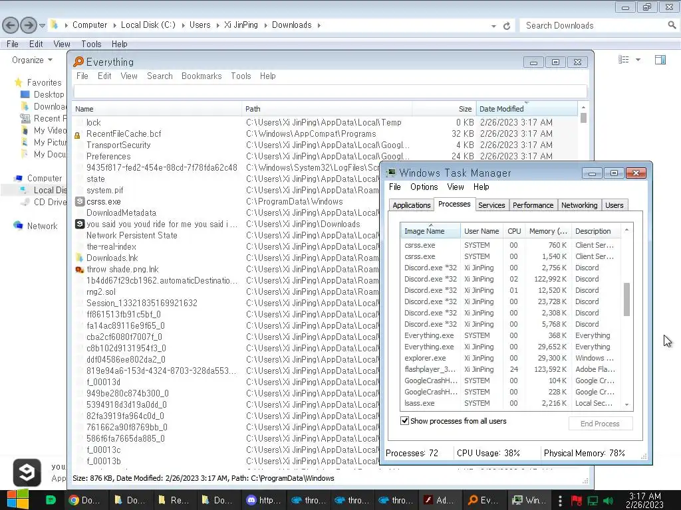Click Everything results scrollbar thumb

pyautogui.click(x=583, y=118)
